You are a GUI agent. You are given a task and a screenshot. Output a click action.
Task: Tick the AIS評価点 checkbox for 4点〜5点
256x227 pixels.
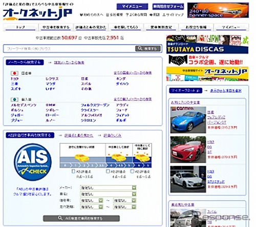[108, 171]
